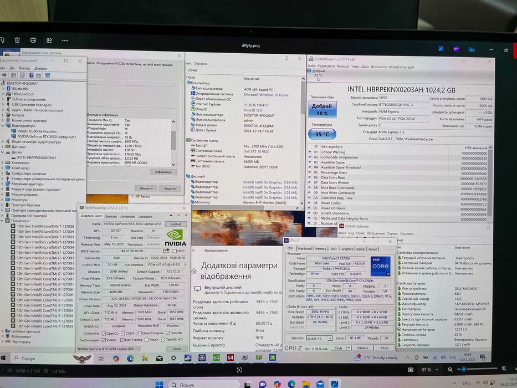517x388 pixels.
Task: Click the Lookup button in GPU-Z
Action: [176, 224]
